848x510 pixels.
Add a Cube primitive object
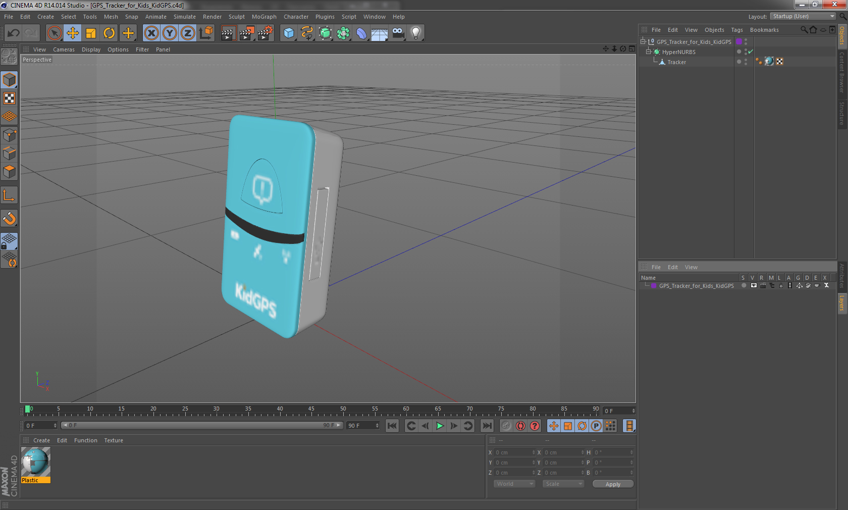click(x=289, y=33)
